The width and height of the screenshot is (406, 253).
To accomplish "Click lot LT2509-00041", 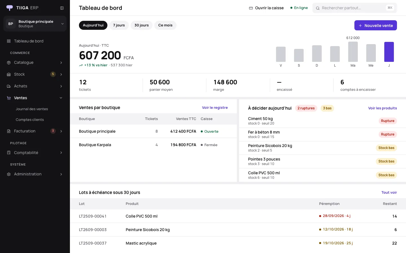I will (x=93, y=216).
